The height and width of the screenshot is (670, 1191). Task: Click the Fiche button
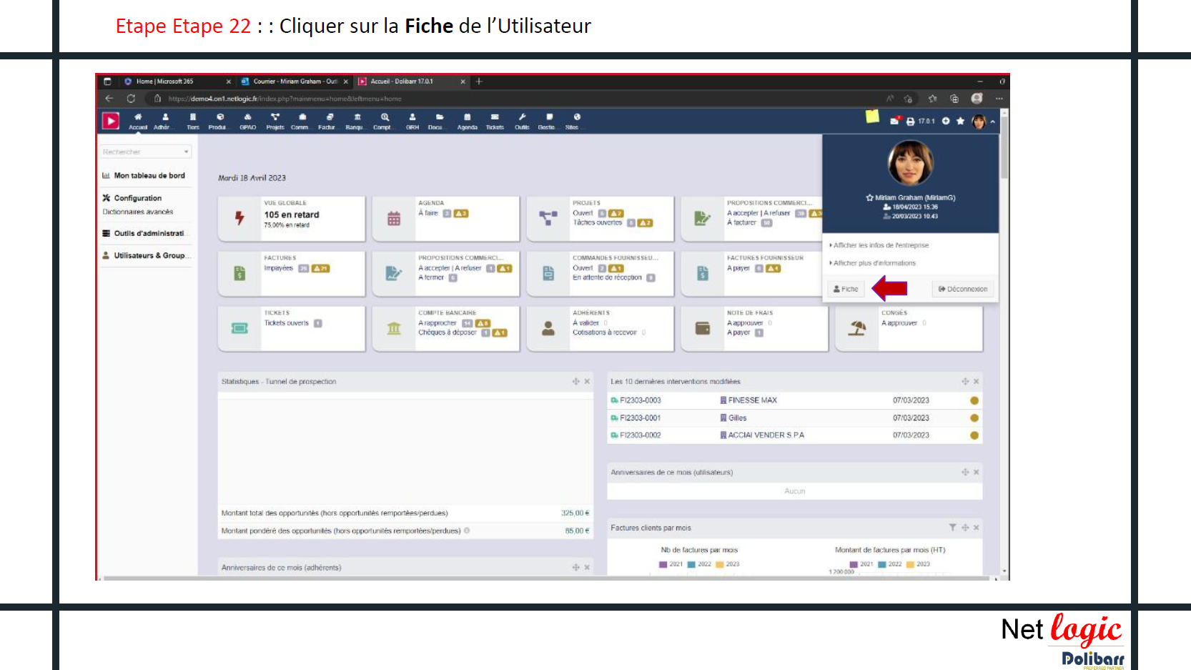click(x=846, y=289)
